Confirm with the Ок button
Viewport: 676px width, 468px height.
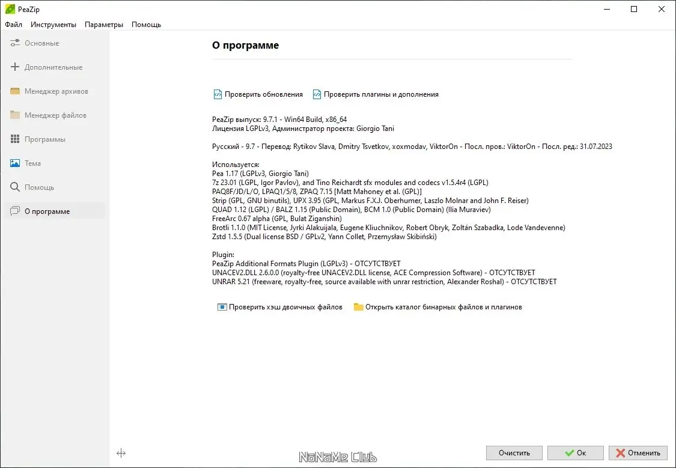575,453
